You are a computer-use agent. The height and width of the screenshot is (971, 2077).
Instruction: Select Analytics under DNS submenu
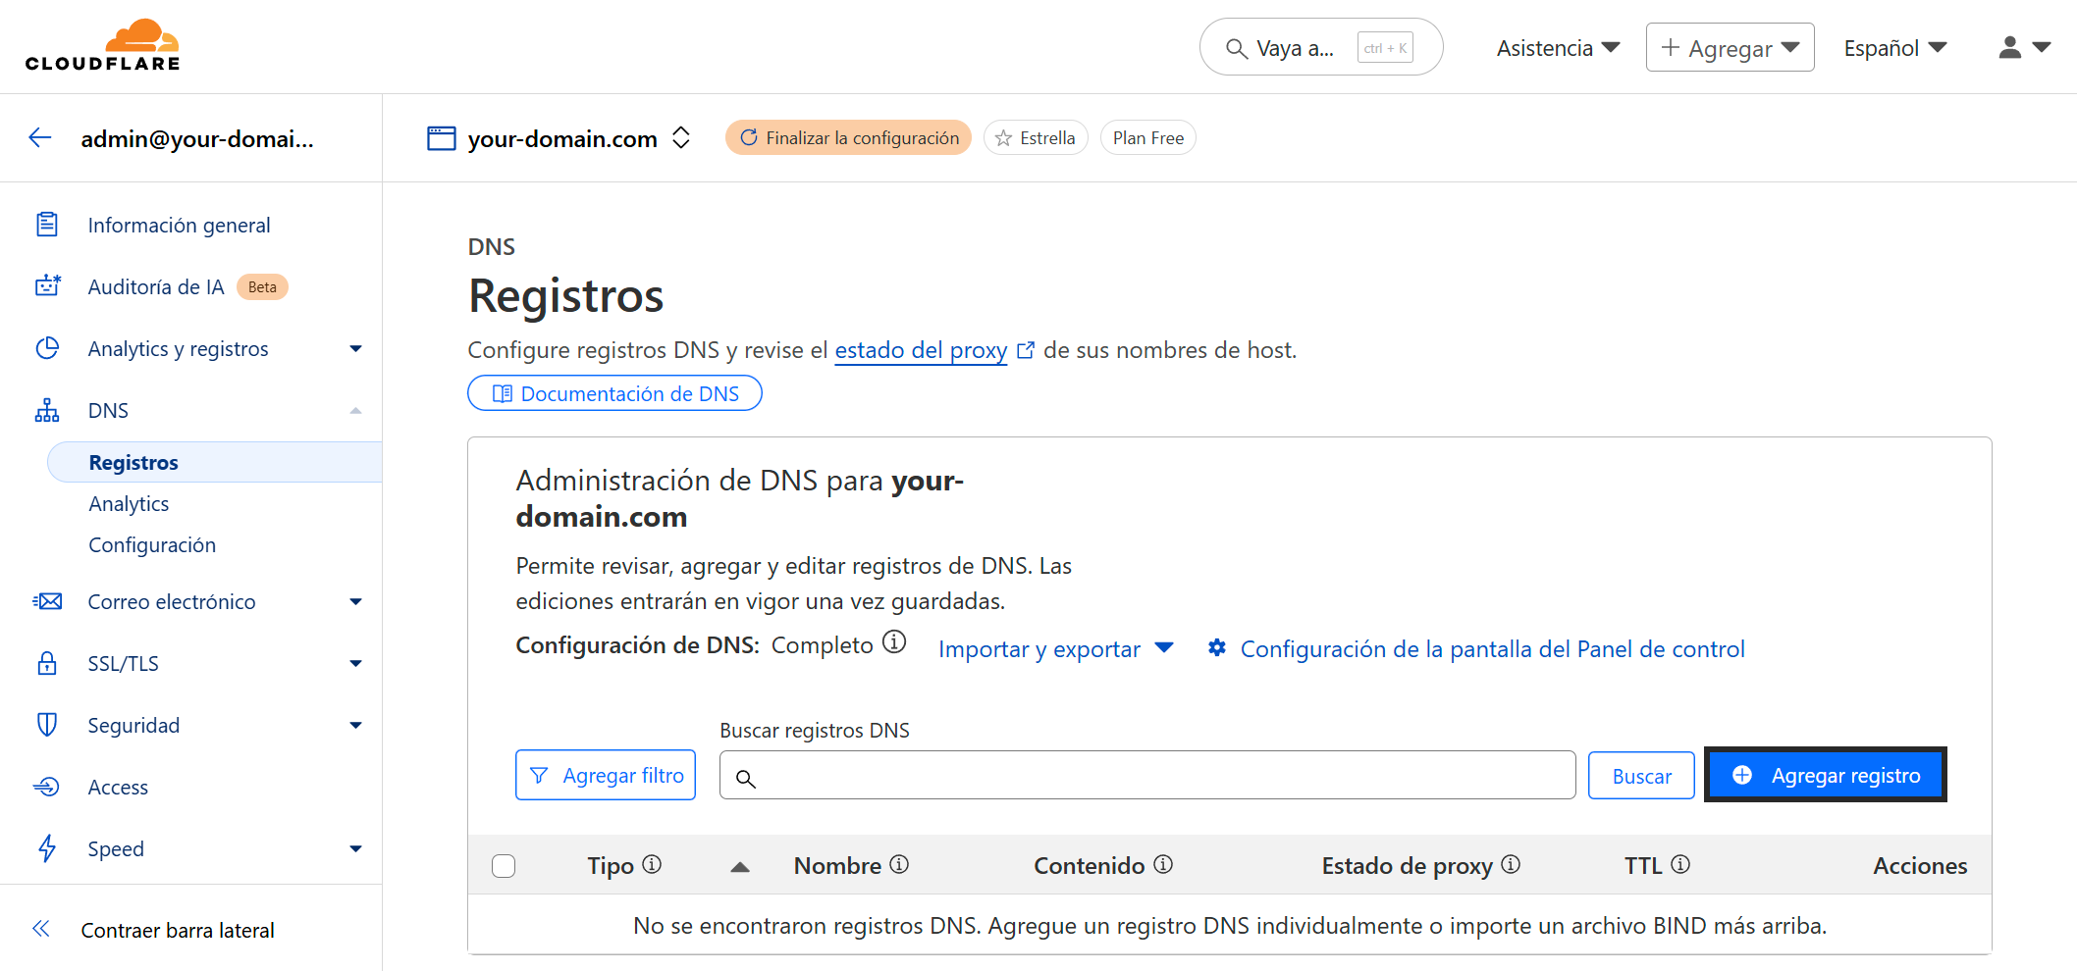tap(129, 503)
